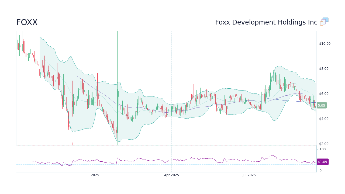Click the Jul 2025 date axis label
The width and height of the screenshot is (345, 194).
click(249, 175)
